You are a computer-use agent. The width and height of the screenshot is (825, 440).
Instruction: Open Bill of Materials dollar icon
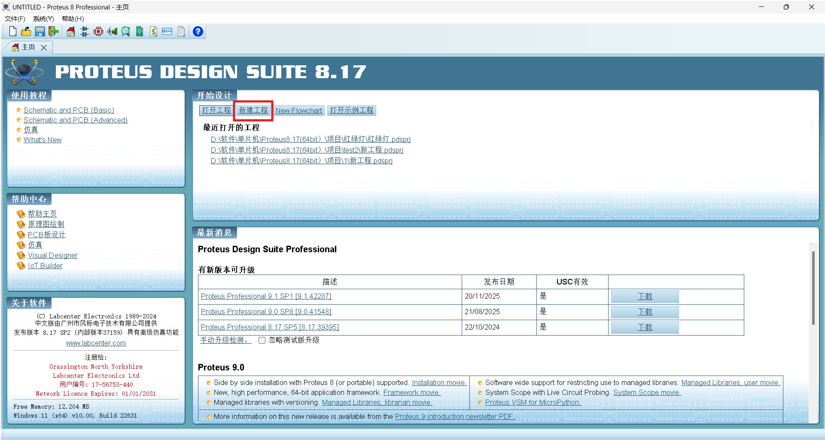coord(153,31)
